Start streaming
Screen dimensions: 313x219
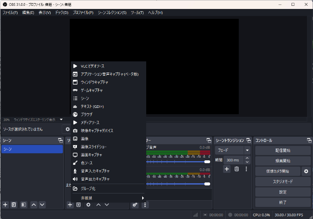[x=283, y=150]
